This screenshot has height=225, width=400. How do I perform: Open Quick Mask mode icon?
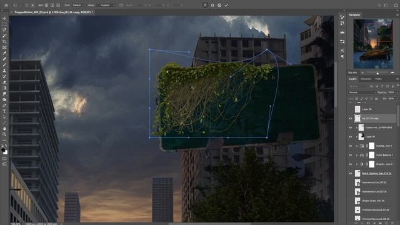coord(4,158)
